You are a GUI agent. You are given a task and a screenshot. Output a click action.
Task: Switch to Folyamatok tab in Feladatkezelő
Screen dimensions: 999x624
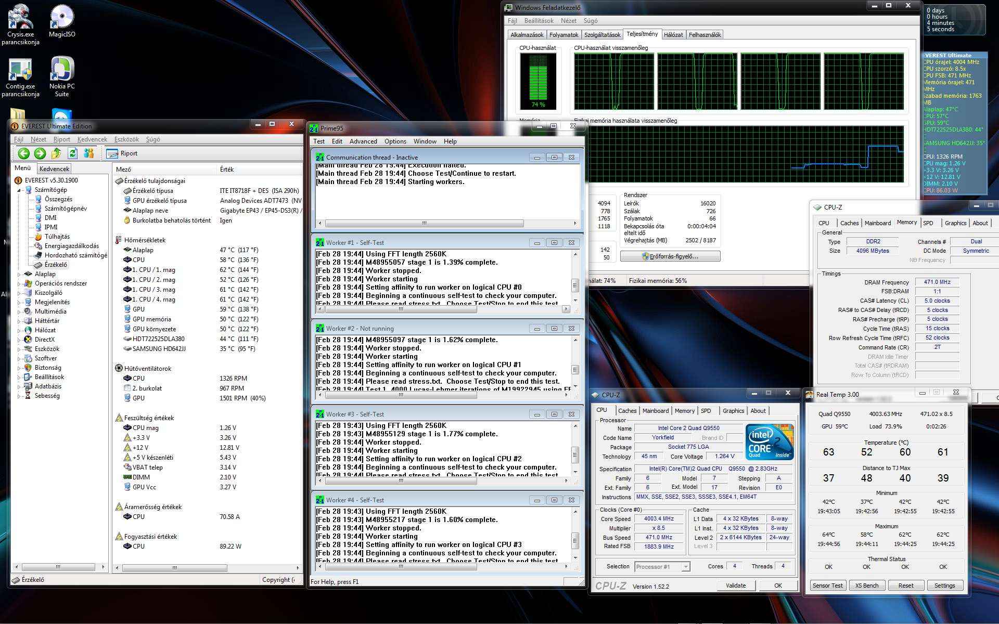pos(564,35)
